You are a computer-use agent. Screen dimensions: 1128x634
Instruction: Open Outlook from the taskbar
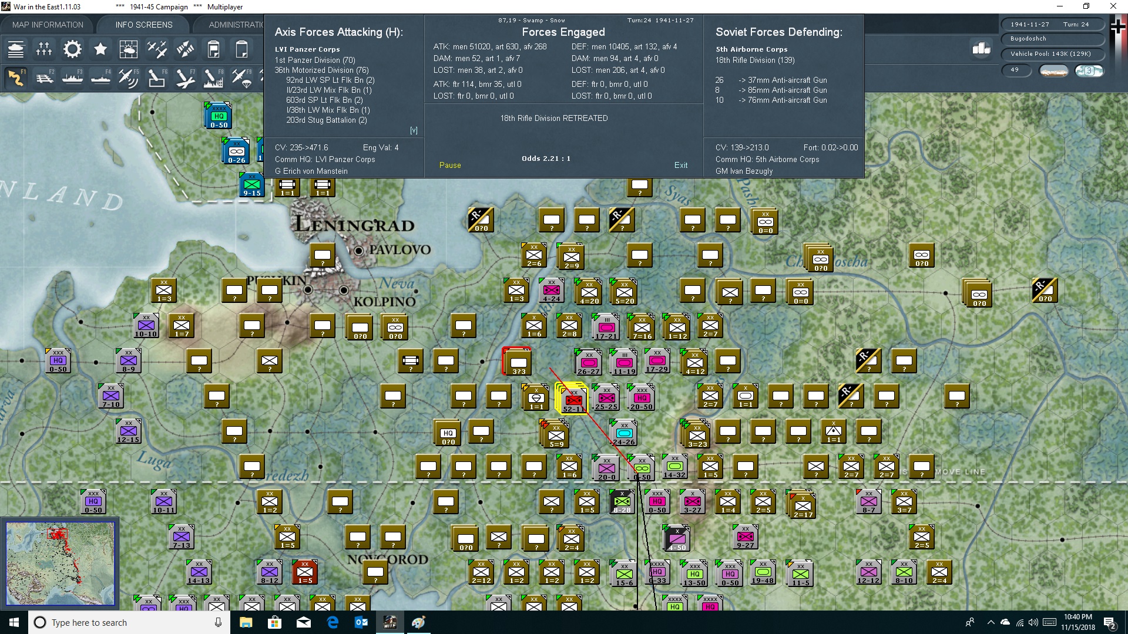point(361,622)
